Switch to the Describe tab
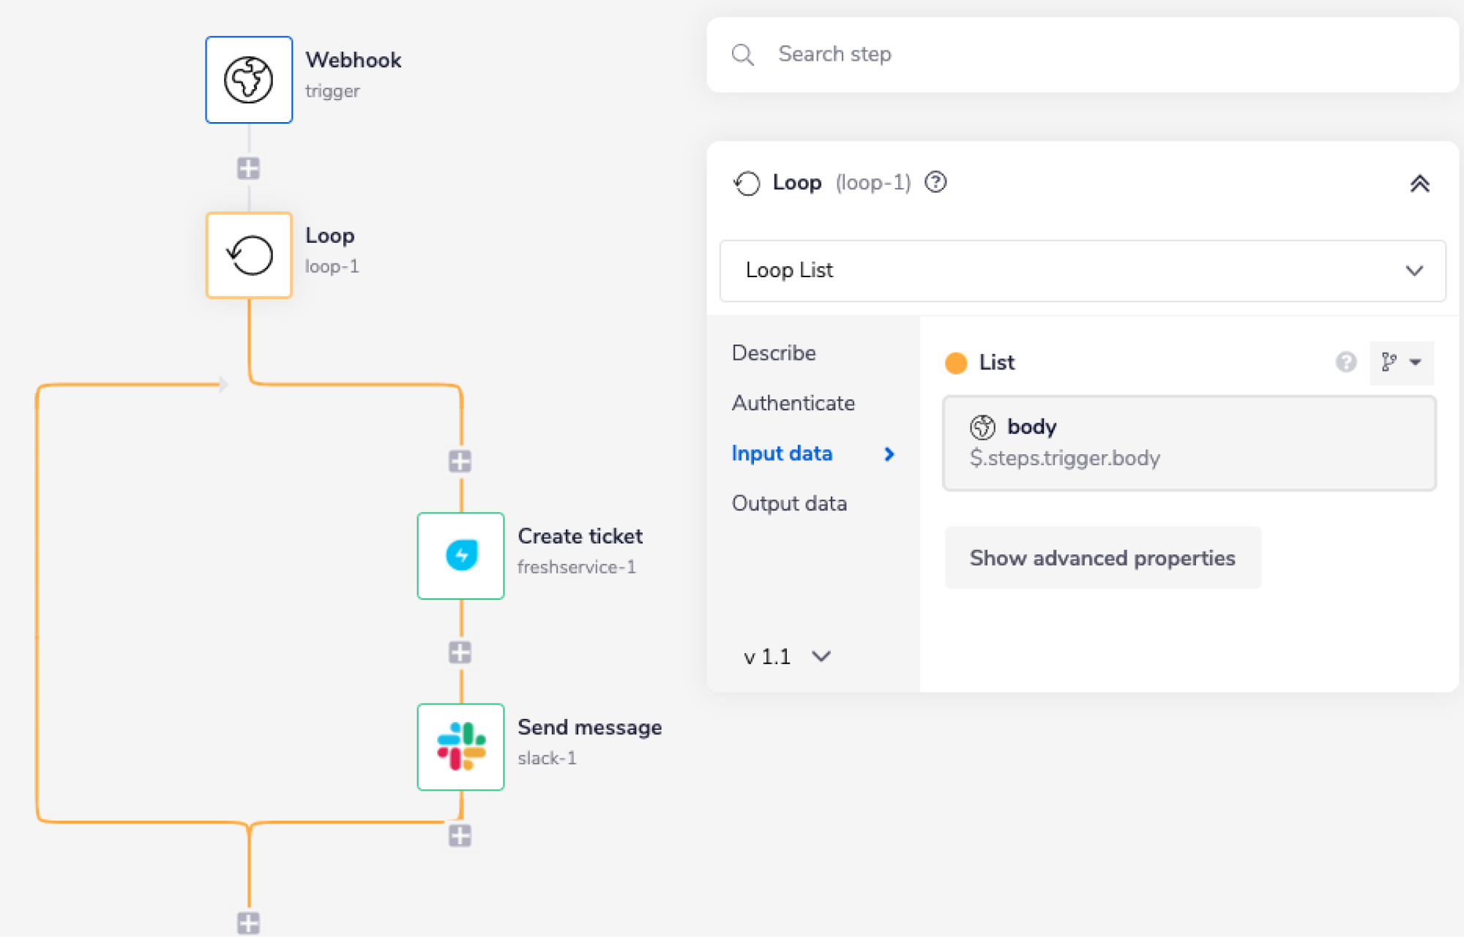The width and height of the screenshot is (1464, 937). 774,353
